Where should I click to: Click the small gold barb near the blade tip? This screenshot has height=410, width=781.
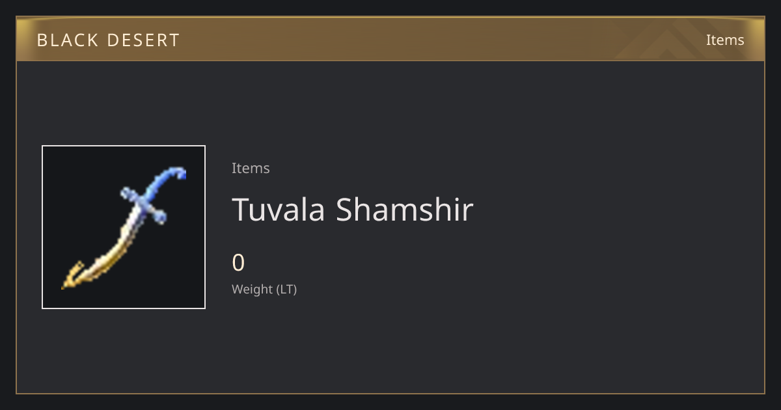(75, 269)
